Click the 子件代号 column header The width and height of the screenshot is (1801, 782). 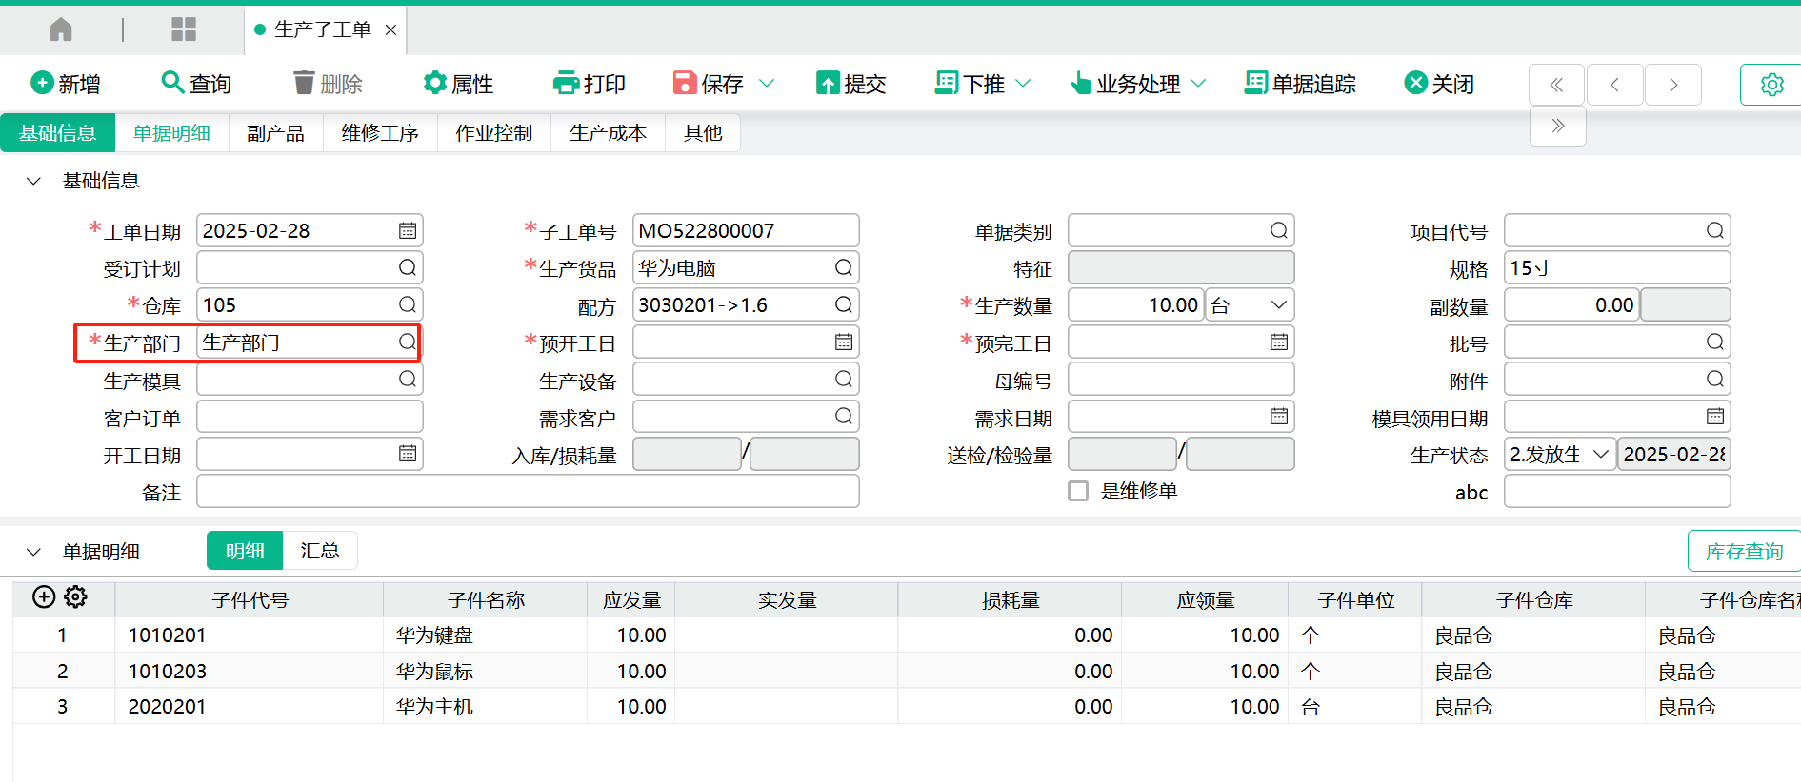[x=250, y=600]
